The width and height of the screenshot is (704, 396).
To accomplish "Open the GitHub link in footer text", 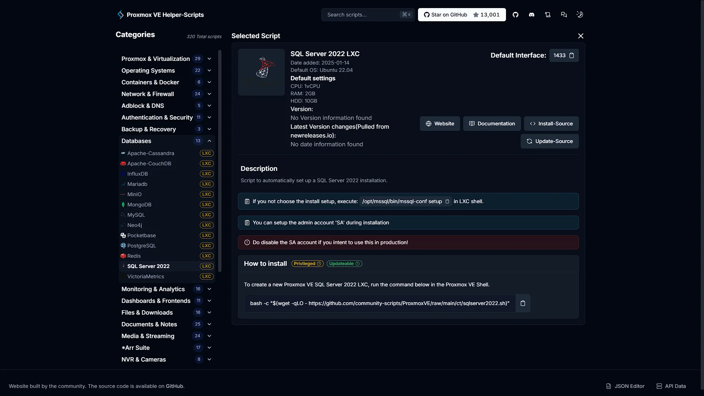I will click(x=174, y=386).
